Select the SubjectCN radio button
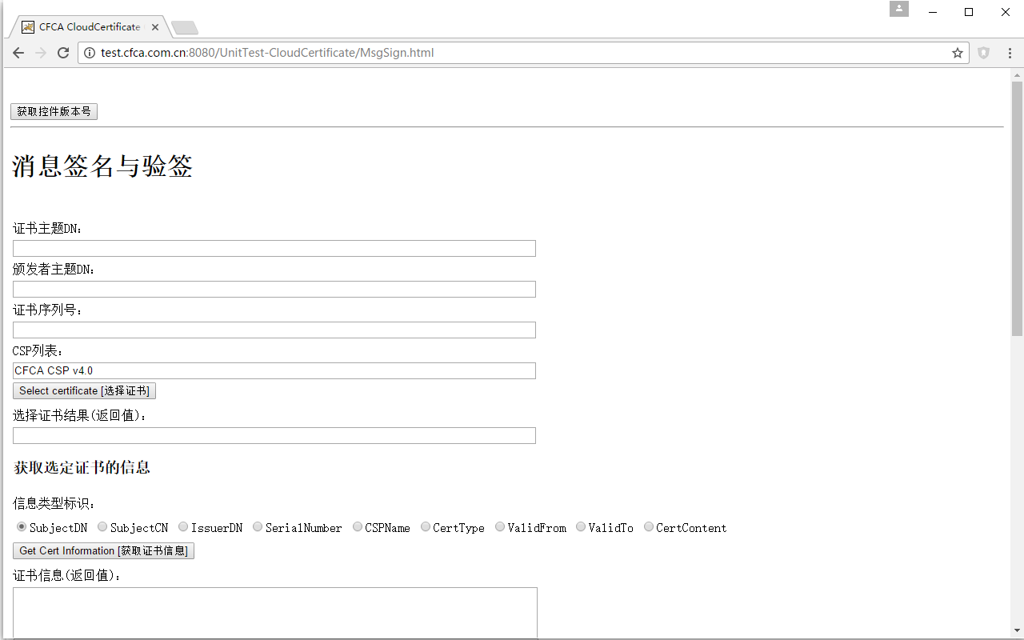 tap(102, 526)
